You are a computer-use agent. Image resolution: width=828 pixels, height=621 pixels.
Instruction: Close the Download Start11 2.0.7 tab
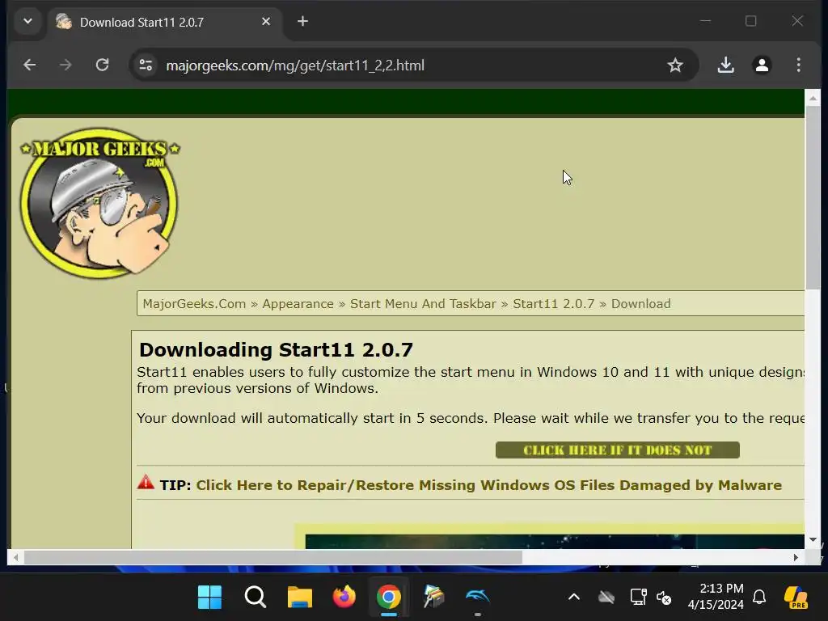[266, 22]
